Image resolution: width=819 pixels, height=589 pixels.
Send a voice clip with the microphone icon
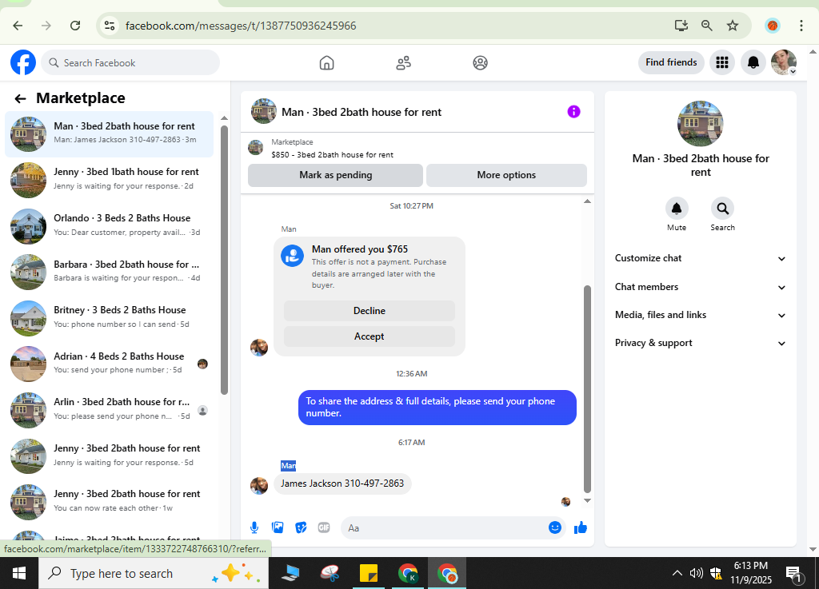pyautogui.click(x=254, y=528)
